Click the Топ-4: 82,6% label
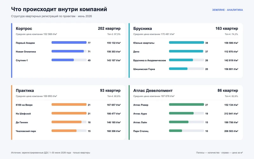The height and width of the screenshot is (159, 254). pos(231,96)
